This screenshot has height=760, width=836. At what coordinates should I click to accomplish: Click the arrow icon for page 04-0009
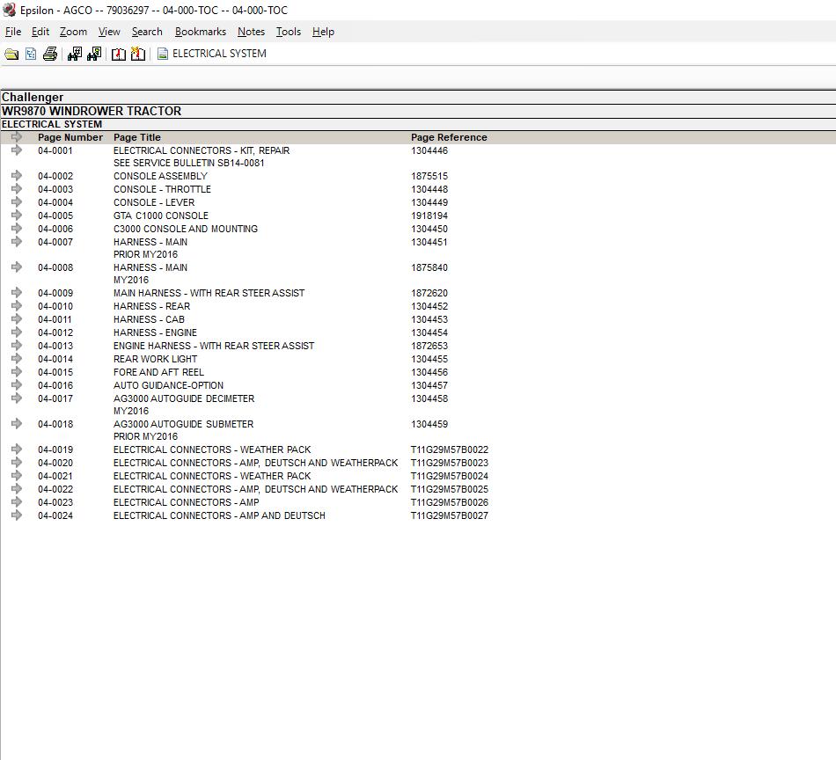pyautogui.click(x=17, y=293)
